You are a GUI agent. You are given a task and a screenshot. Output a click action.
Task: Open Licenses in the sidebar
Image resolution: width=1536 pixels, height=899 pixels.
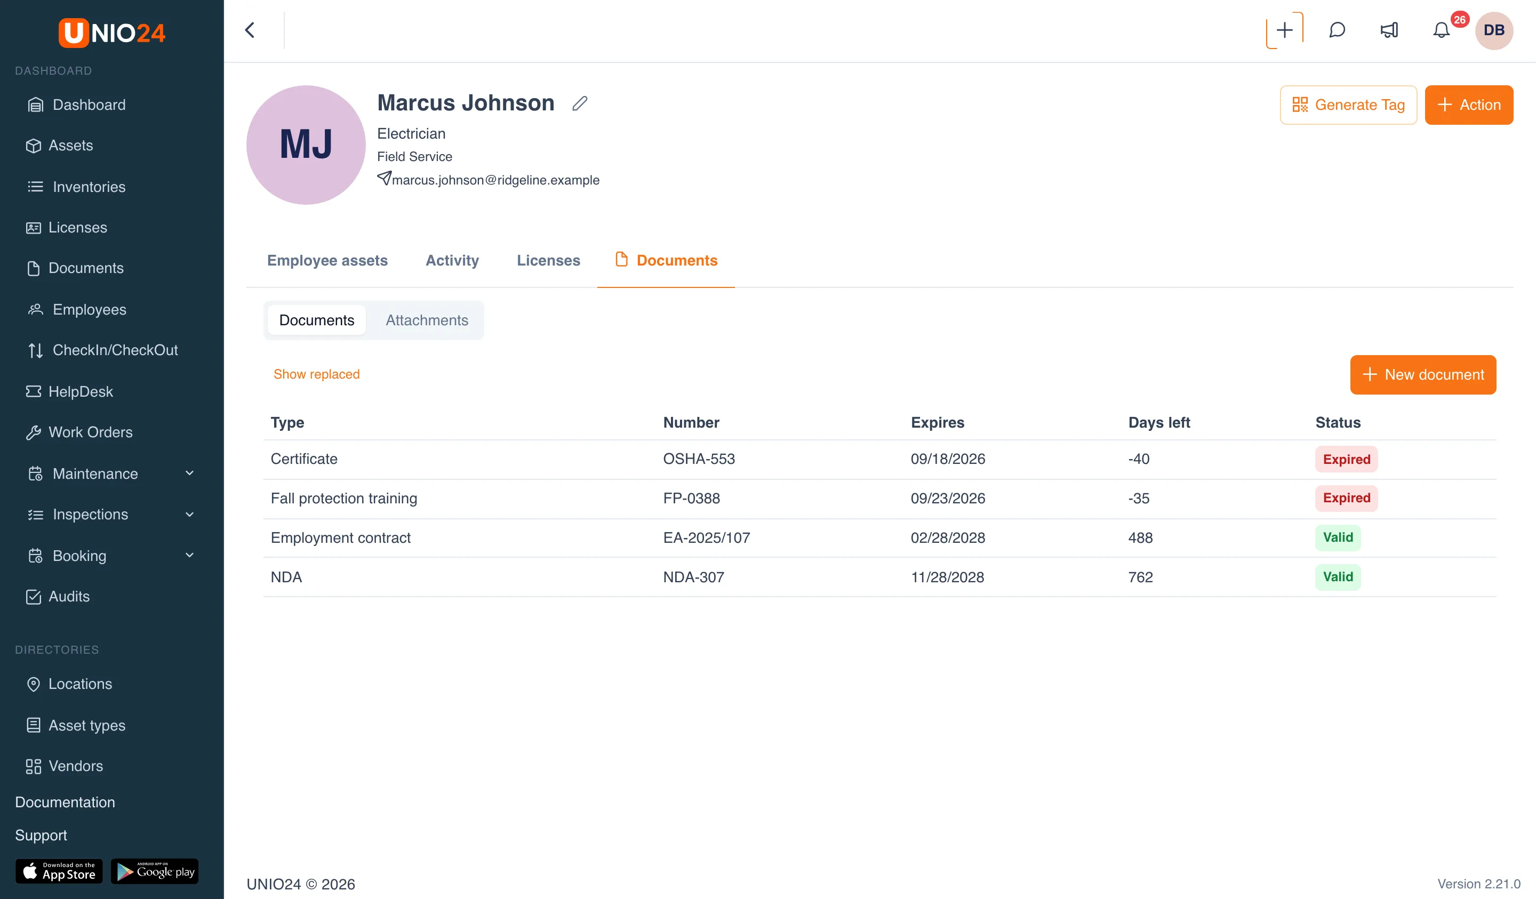[67, 227]
